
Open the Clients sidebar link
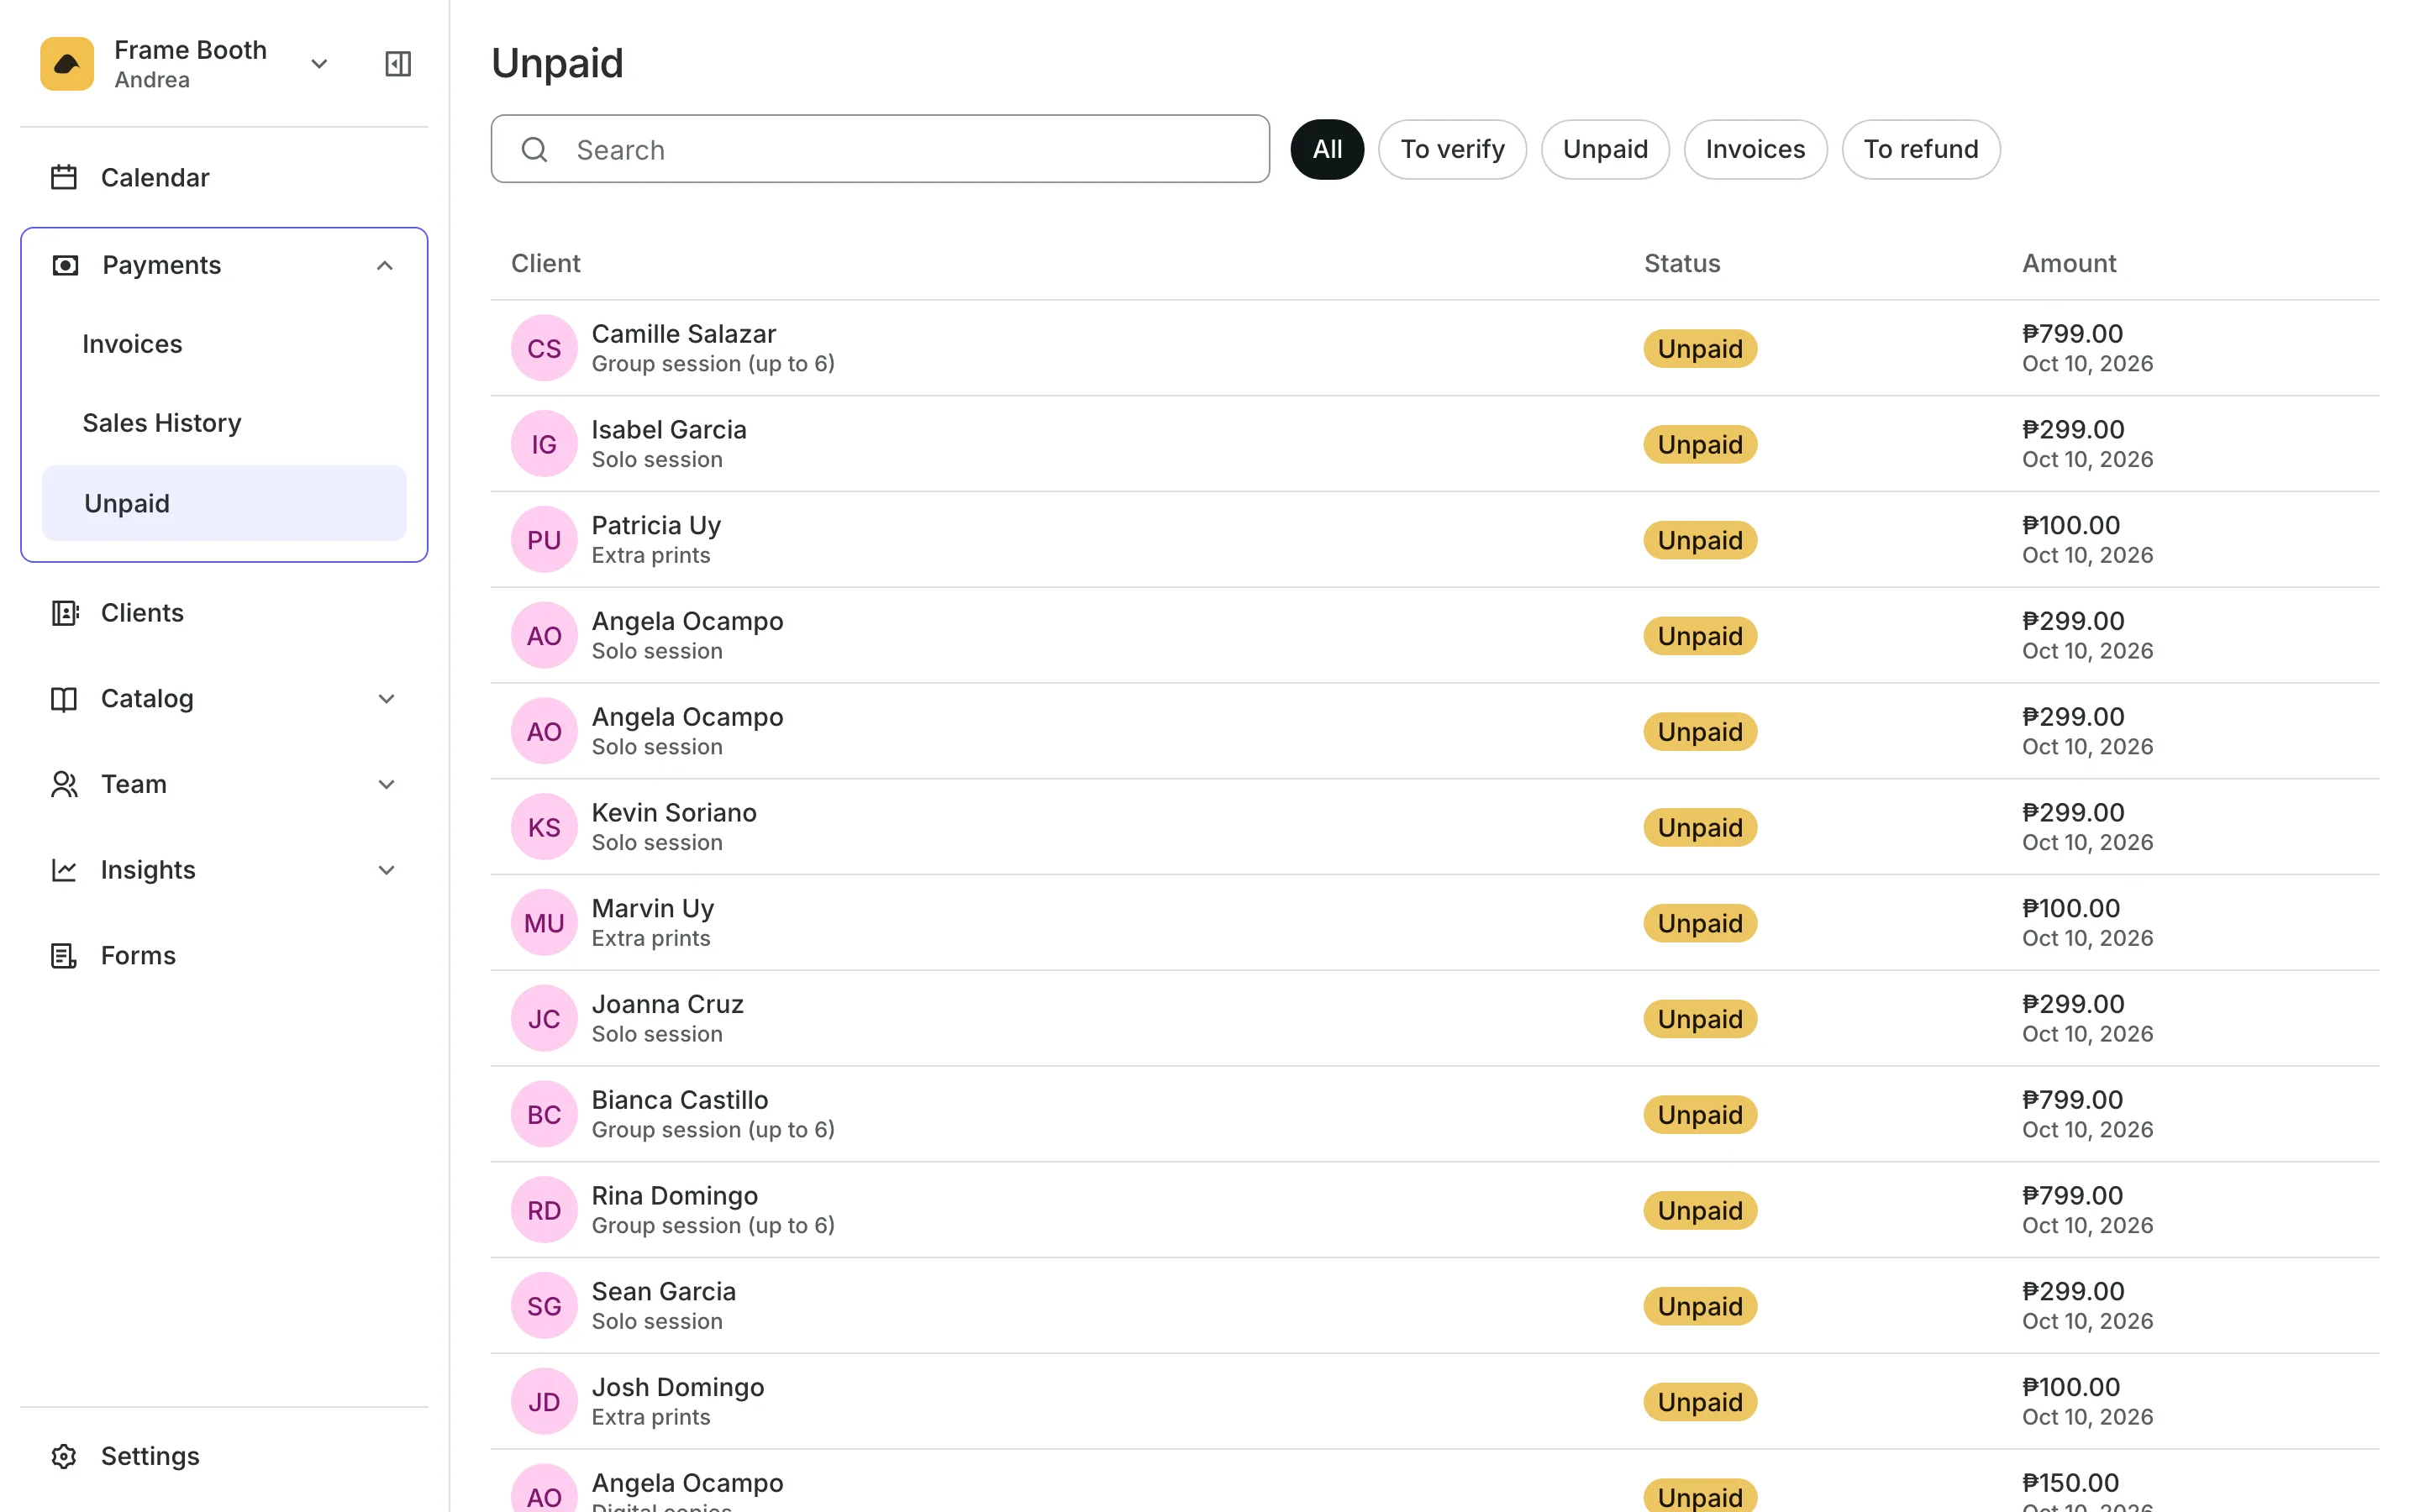pos(224,613)
